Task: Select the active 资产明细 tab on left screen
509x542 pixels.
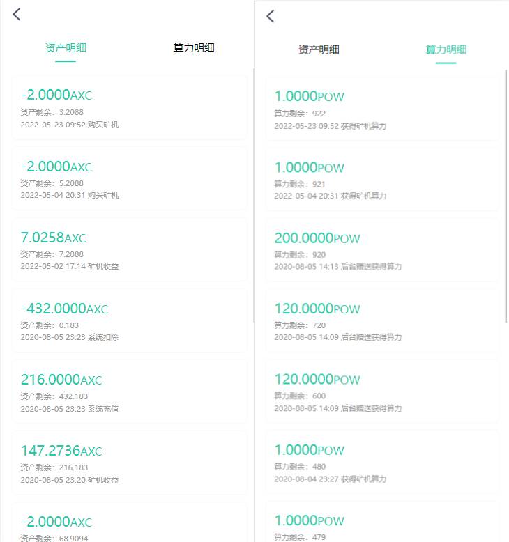Action: click(x=66, y=48)
